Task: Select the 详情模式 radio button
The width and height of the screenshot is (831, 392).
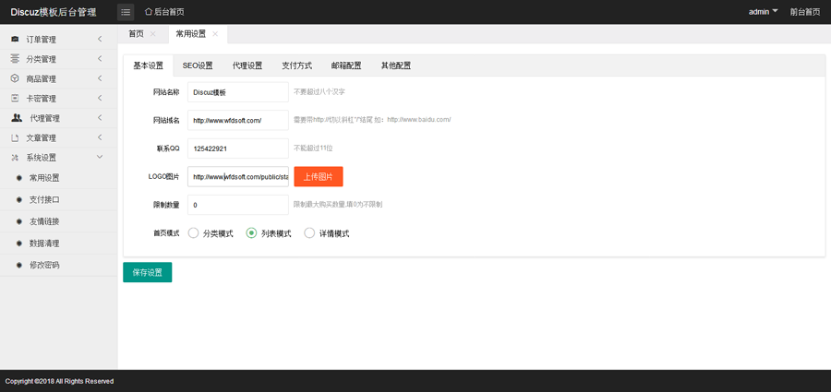Action: tap(309, 233)
